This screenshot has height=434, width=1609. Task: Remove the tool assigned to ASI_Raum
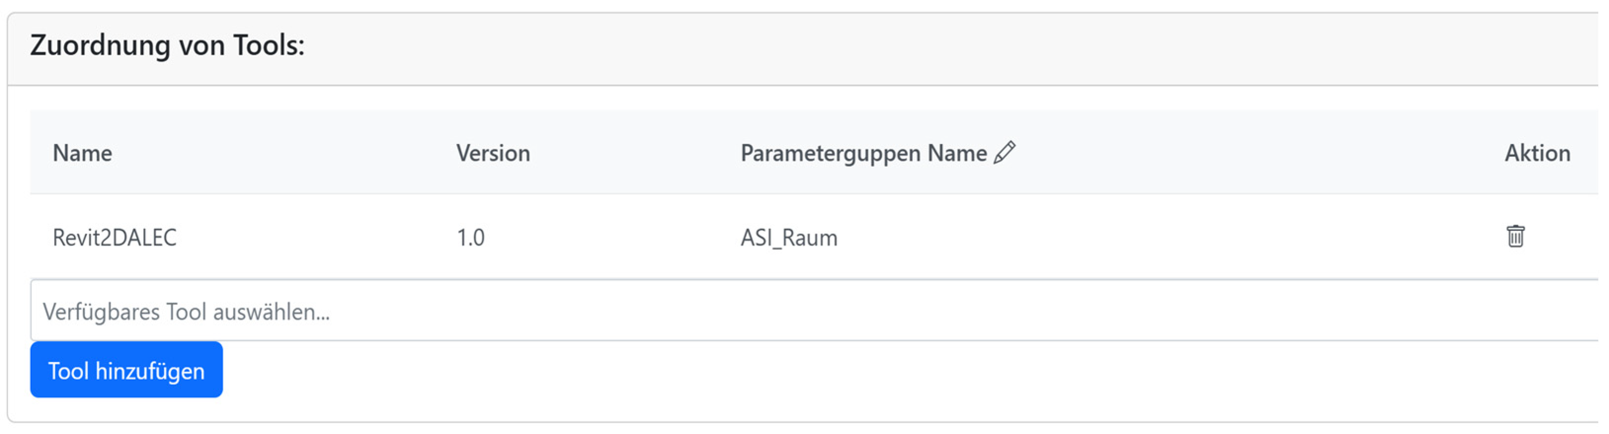(1515, 236)
